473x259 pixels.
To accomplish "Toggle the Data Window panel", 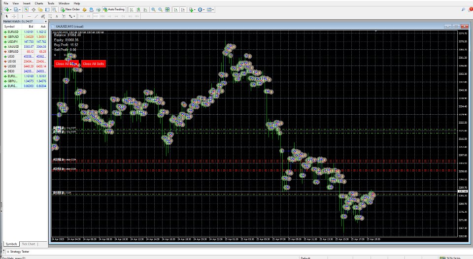I will coord(34,10).
